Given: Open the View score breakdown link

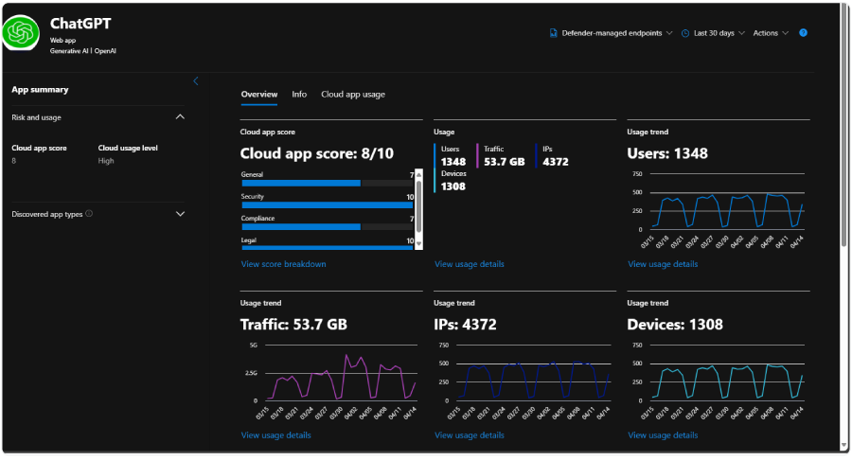Looking at the screenshot, I should coord(284,264).
